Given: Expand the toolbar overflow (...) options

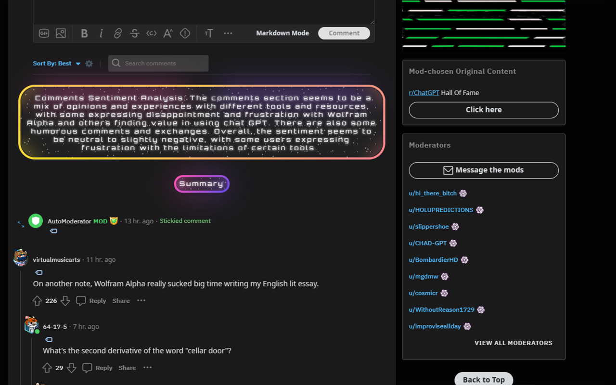Looking at the screenshot, I should coord(228,33).
